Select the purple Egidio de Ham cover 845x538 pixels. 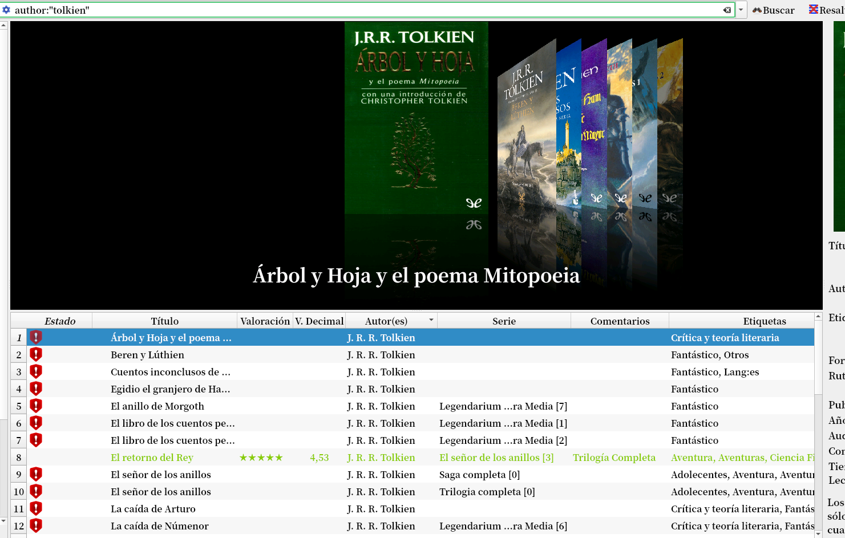(x=594, y=123)
